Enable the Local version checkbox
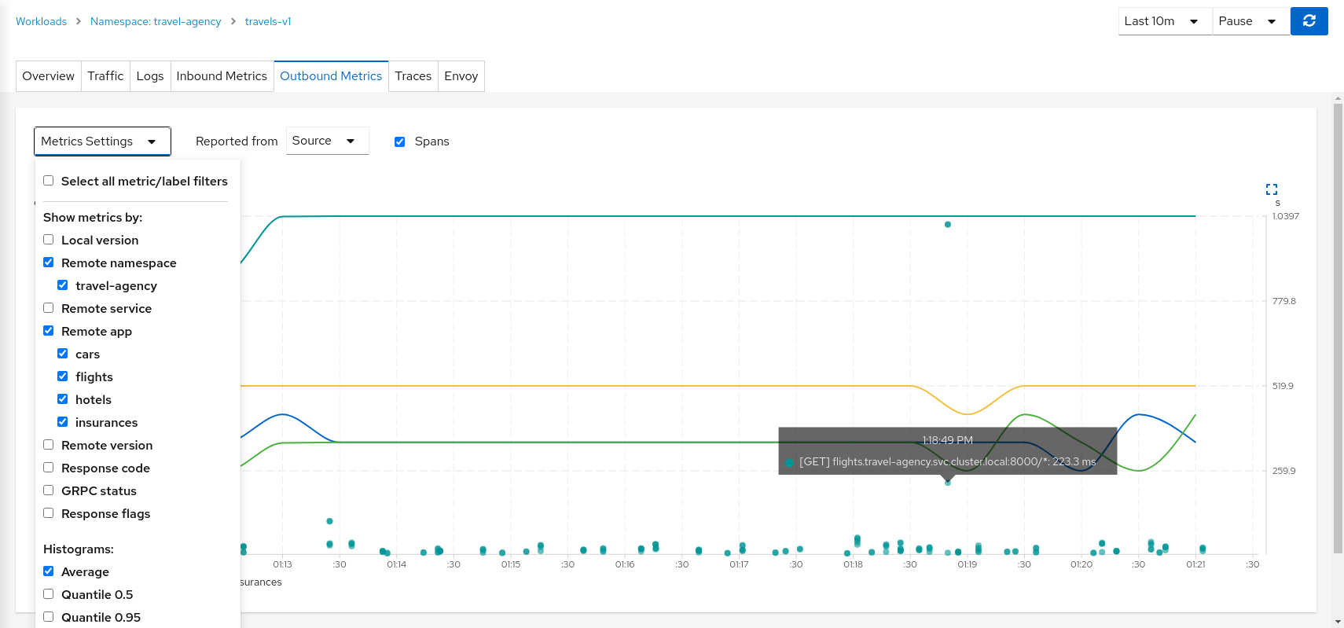This screenshot has height=628, width=1344. click(x=49, y=240)
